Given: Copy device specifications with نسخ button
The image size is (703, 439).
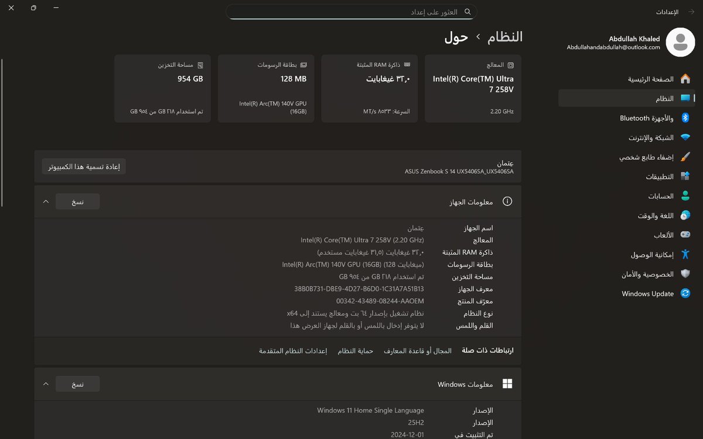Looking at the screenshot, I should point(78,201).
